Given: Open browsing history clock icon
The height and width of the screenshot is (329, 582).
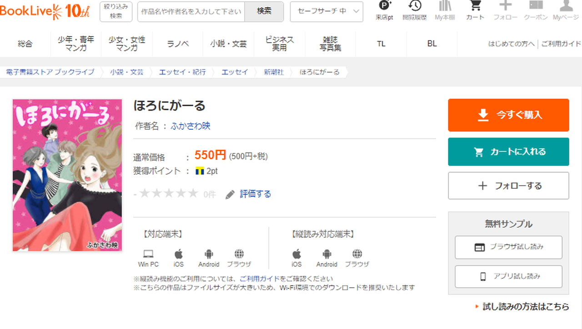Looking at the screenshot, I should 414,6.
